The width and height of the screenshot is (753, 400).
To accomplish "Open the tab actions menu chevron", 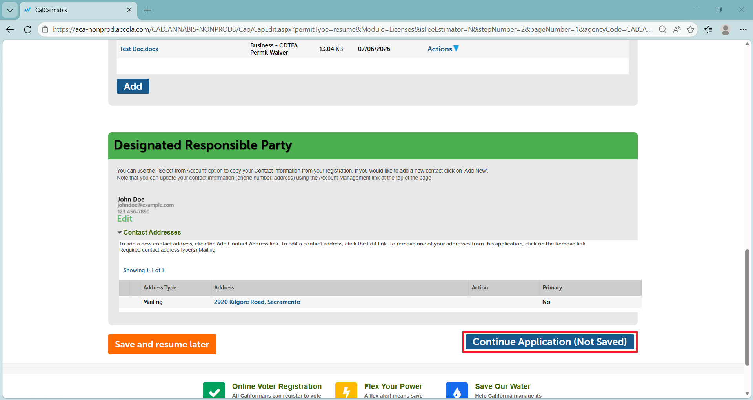I will 10,10.
